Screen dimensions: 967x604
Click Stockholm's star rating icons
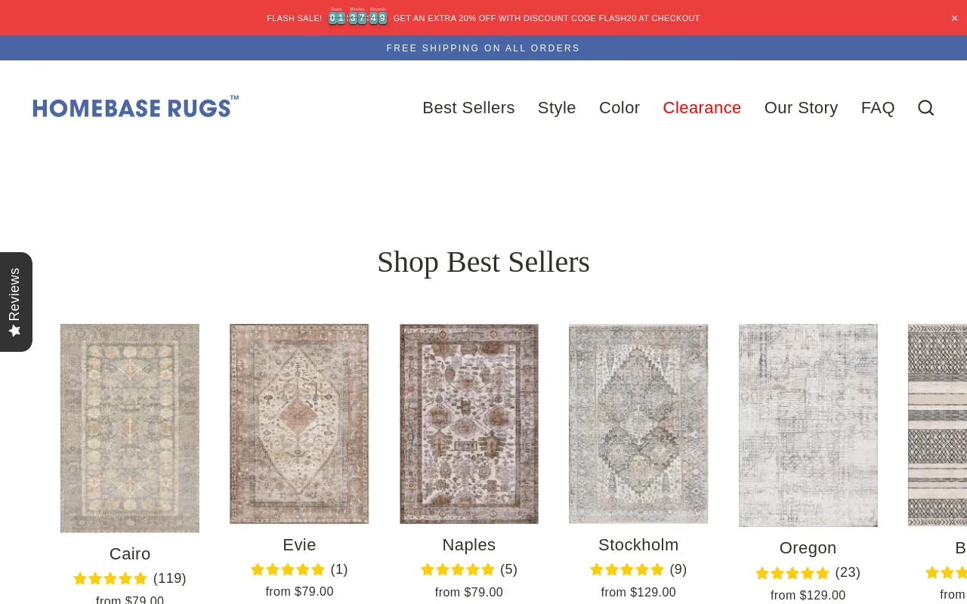click(x=627, y=570)
